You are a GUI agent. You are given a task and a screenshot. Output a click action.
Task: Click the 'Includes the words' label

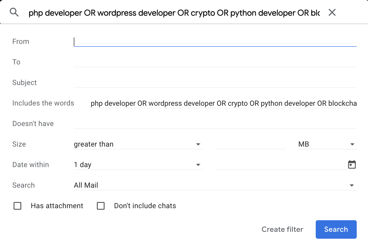point(43,103)
